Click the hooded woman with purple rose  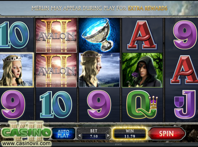click(142, 70)
